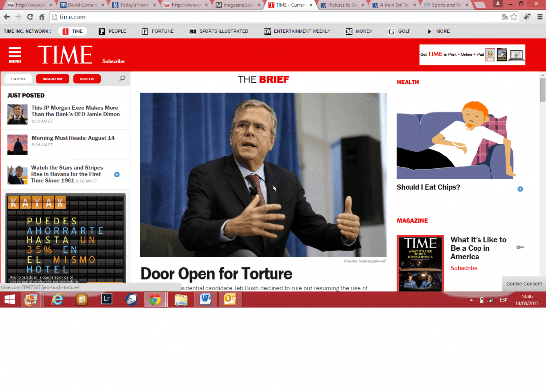Open Microsoft Word from the taskbar
The width and height of the screenshot is (546, 391).
[205, 299]
